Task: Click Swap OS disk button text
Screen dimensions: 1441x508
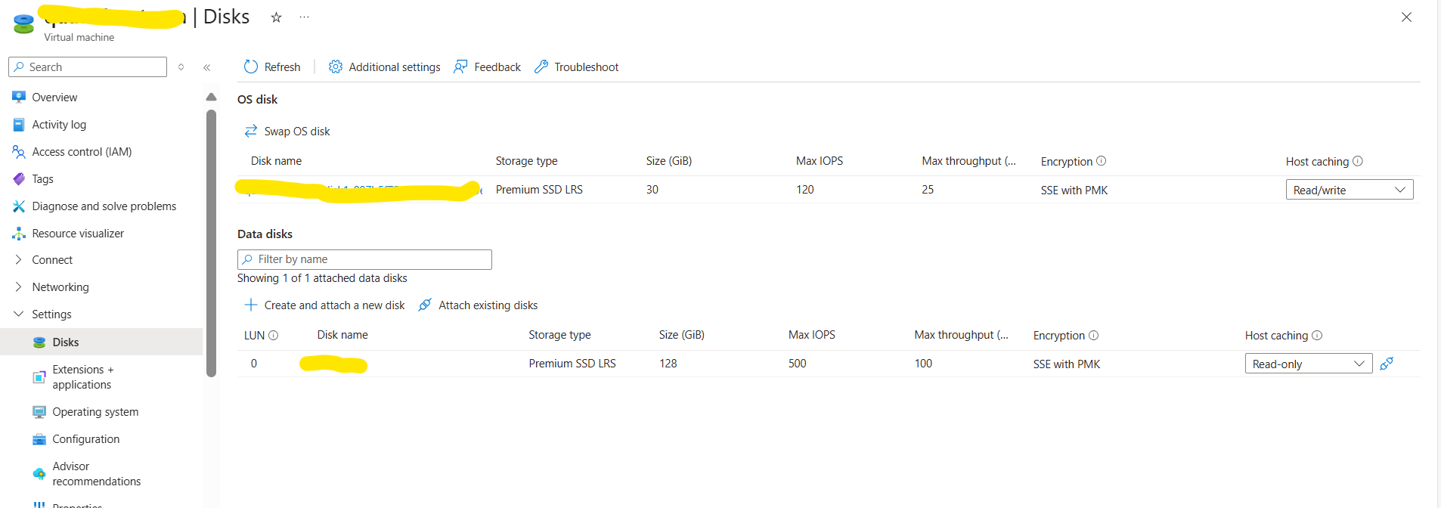Action: click(297, 132)
